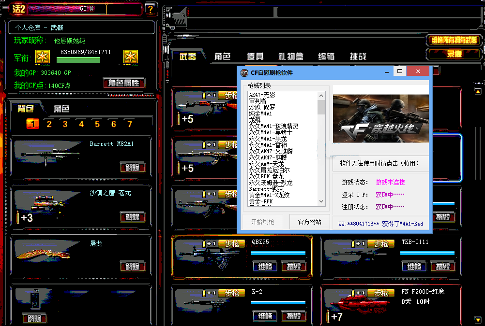Open the 道具 tab
Viewport: 485px width, 326px height.
pyautogui.click(x=255, y=57)
